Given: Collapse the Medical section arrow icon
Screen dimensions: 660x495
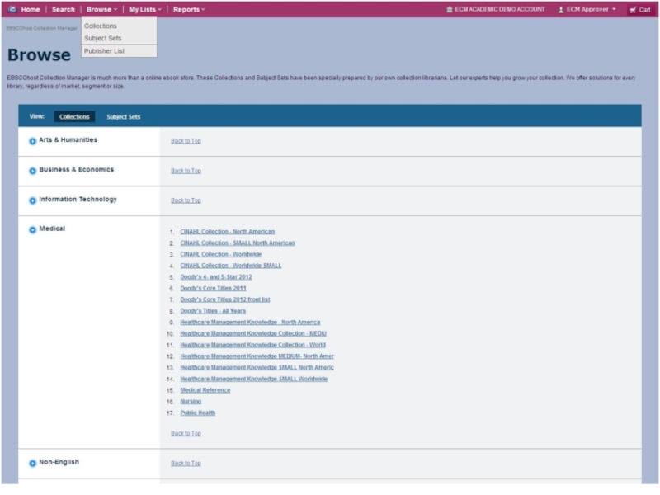Looking at the screenshot, I should click(x=33, y=230).
